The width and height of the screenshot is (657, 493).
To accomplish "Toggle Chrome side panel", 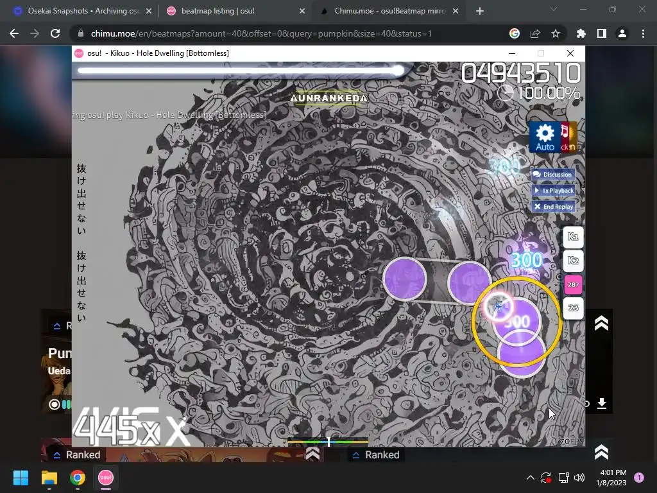I will [602, 33].
